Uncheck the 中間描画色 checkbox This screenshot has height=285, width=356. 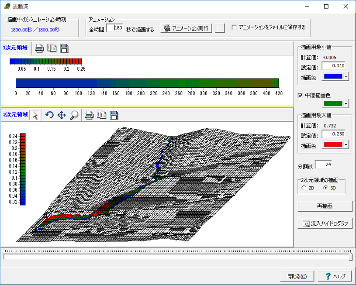coord(300,95)
